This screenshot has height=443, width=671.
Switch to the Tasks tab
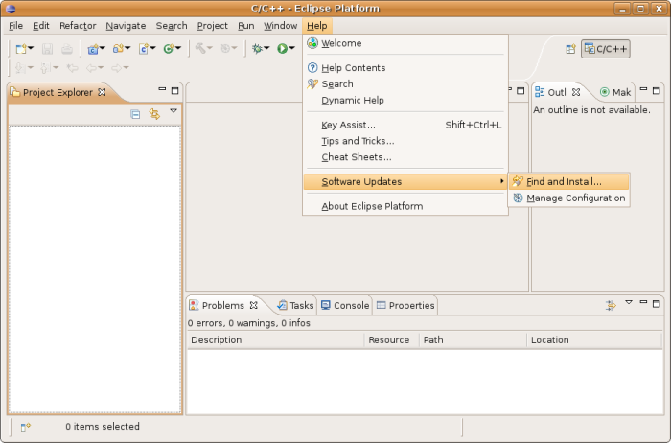click(x=295, y=305)
